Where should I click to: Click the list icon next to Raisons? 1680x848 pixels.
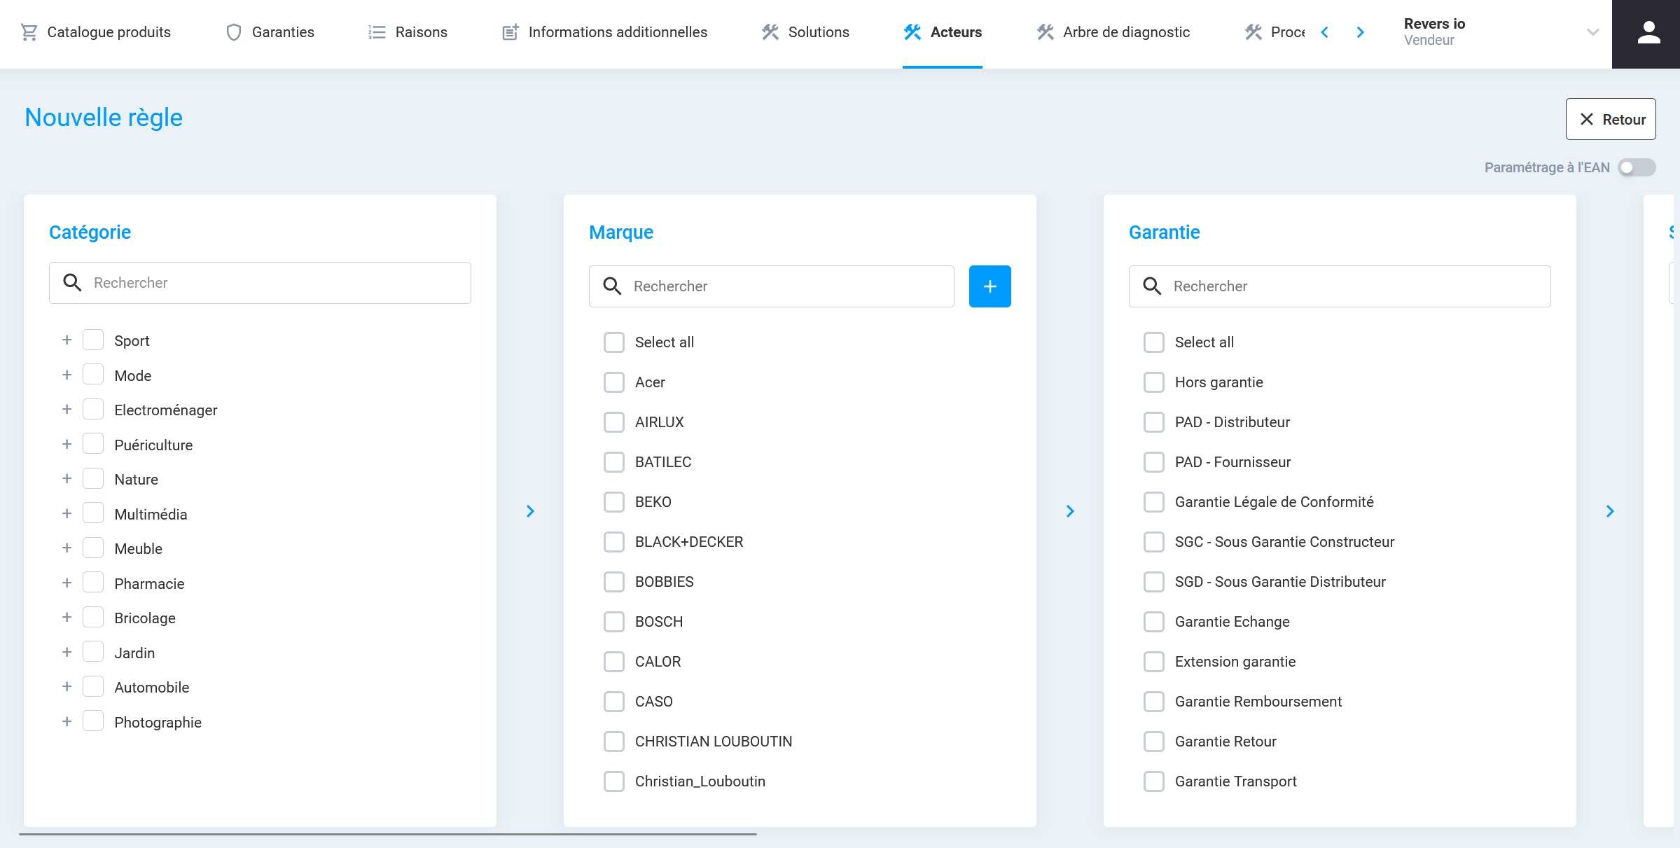[x=377, y=32]
